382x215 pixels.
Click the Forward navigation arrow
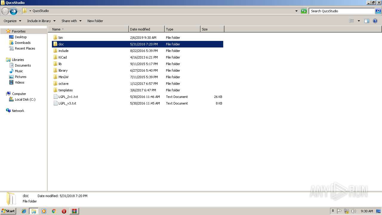point(13,11)
